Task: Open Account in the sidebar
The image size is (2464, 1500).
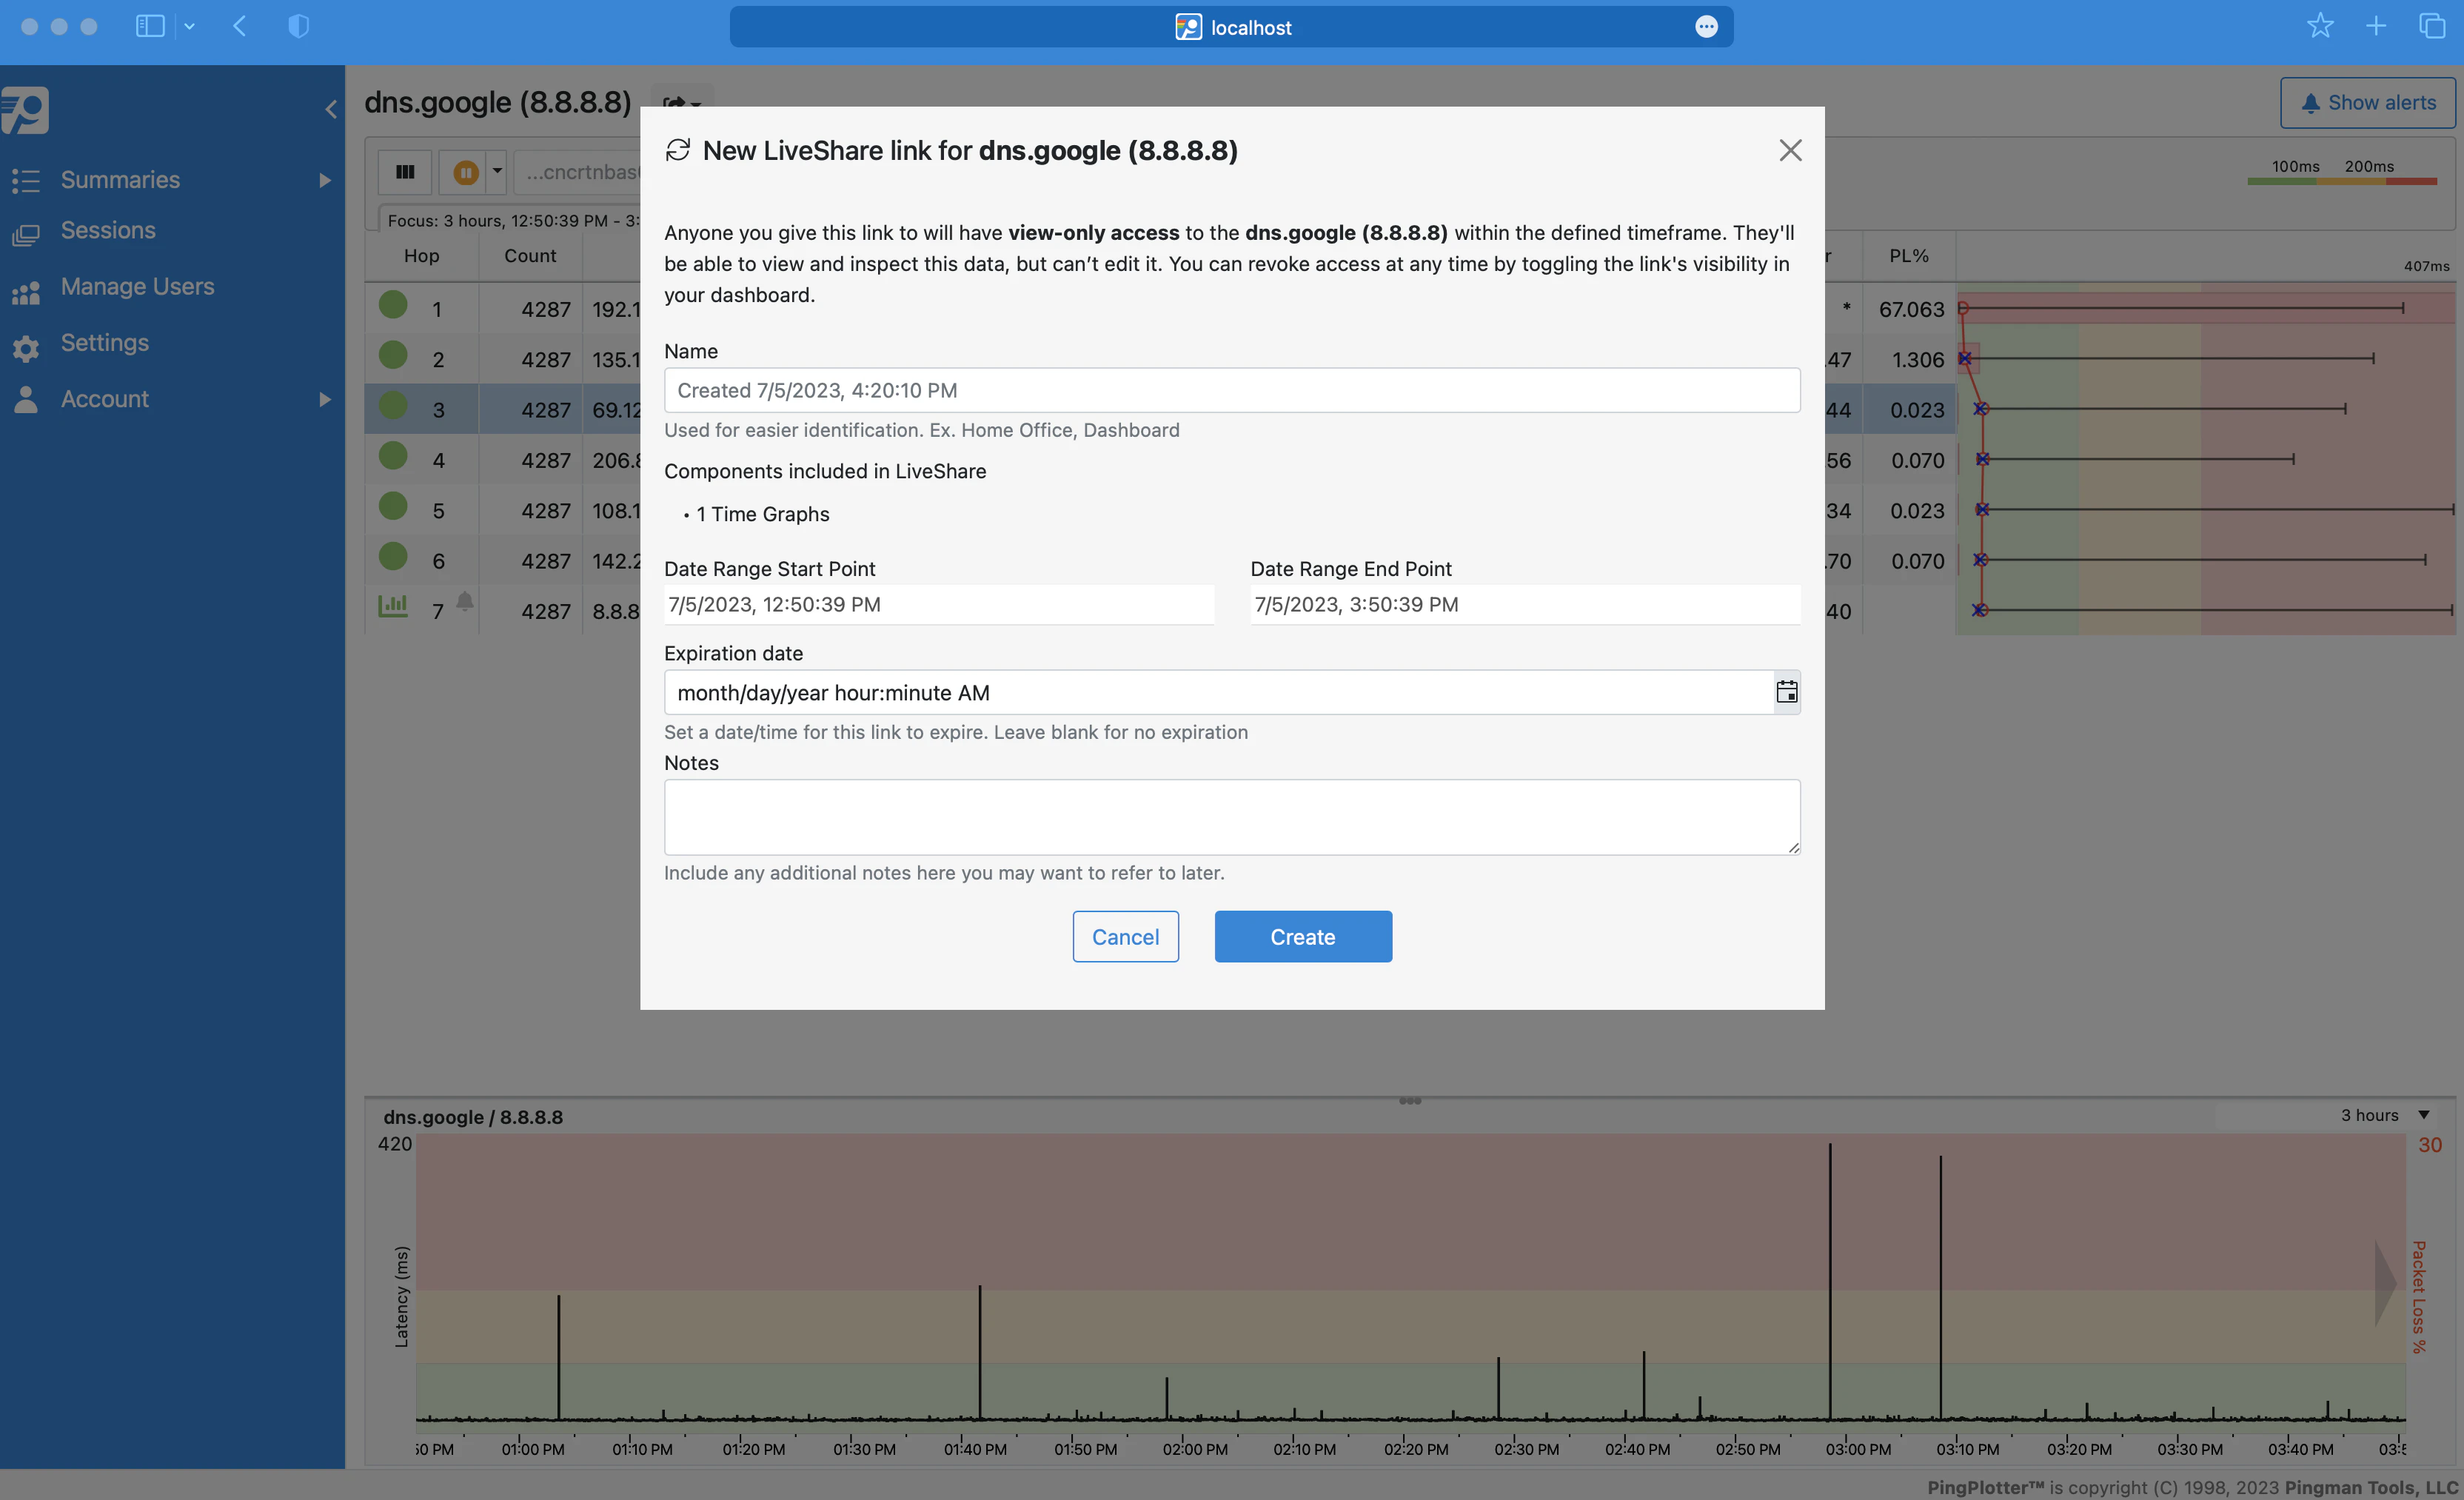Action: pos(105,399)
